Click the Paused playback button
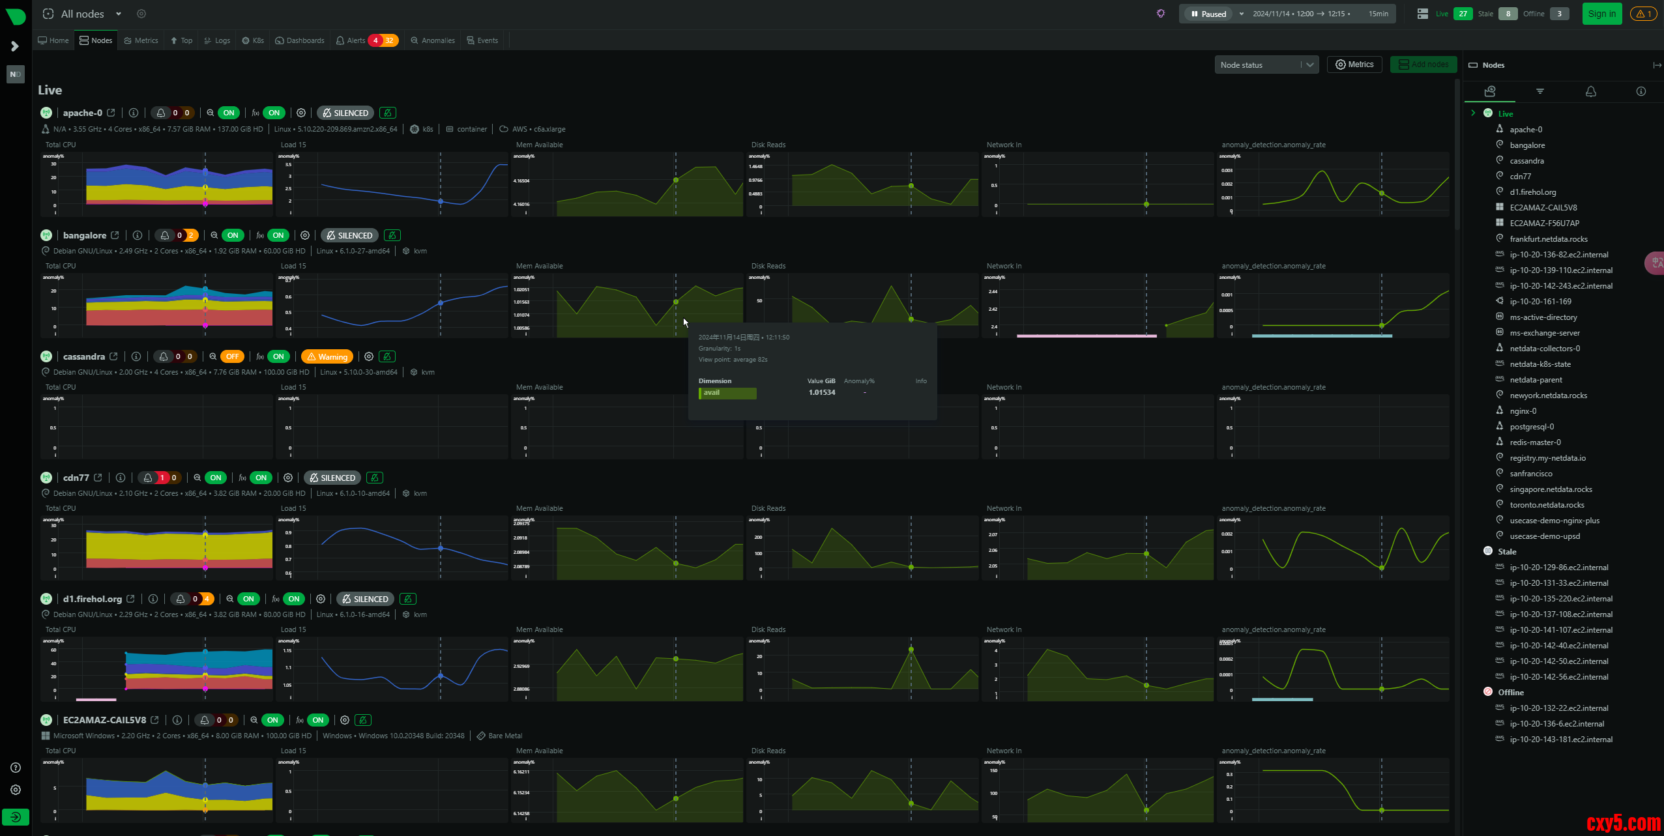This screenshot has width=1664, height=836. point(1209,14)
